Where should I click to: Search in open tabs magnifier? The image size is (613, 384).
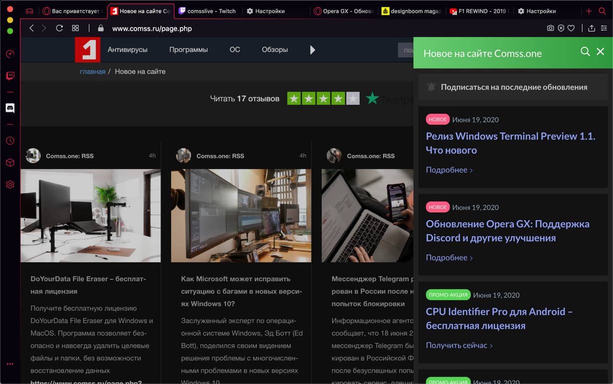(x=602, y=11)
